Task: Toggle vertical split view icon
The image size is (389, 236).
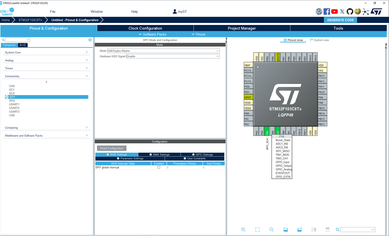Action: pyautogui.click(x=313, y=229)
